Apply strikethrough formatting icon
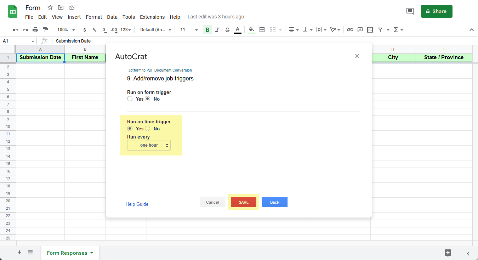This screenshot has width=478, height=260. [x=227, y=30]
